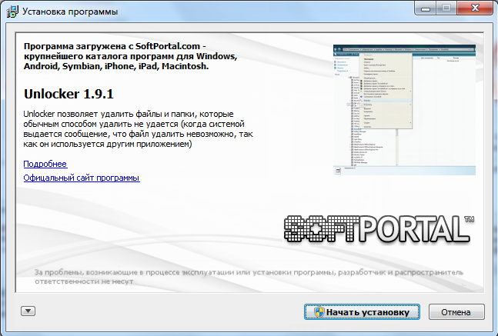Maximize the Установка программы window
498x336 pixels.
(446, 8)
